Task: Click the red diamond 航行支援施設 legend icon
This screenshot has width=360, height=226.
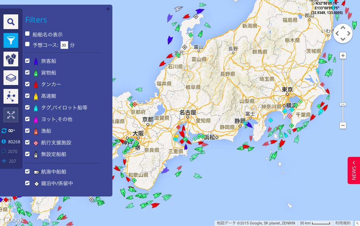Action: [36, 143]
